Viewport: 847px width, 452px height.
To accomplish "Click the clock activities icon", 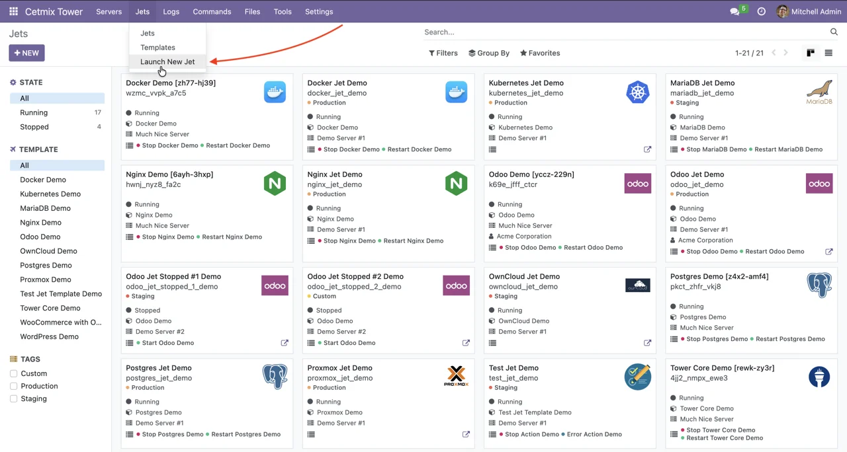I will tap(761, 12).
